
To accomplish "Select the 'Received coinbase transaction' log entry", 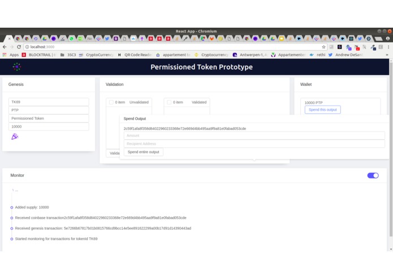I will tap(101, 217).
